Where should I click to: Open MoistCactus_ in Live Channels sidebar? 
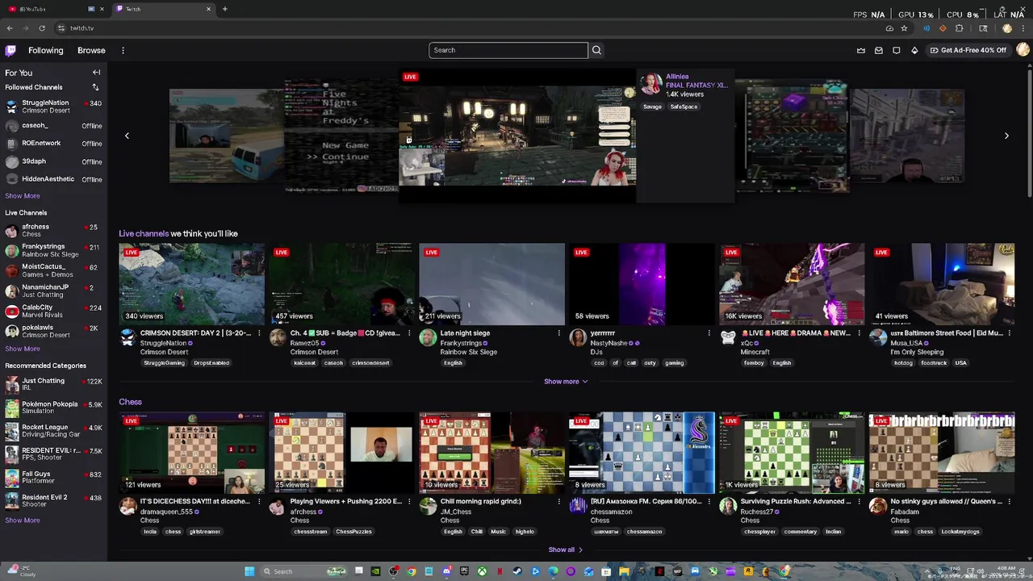(x=53, y=270)
